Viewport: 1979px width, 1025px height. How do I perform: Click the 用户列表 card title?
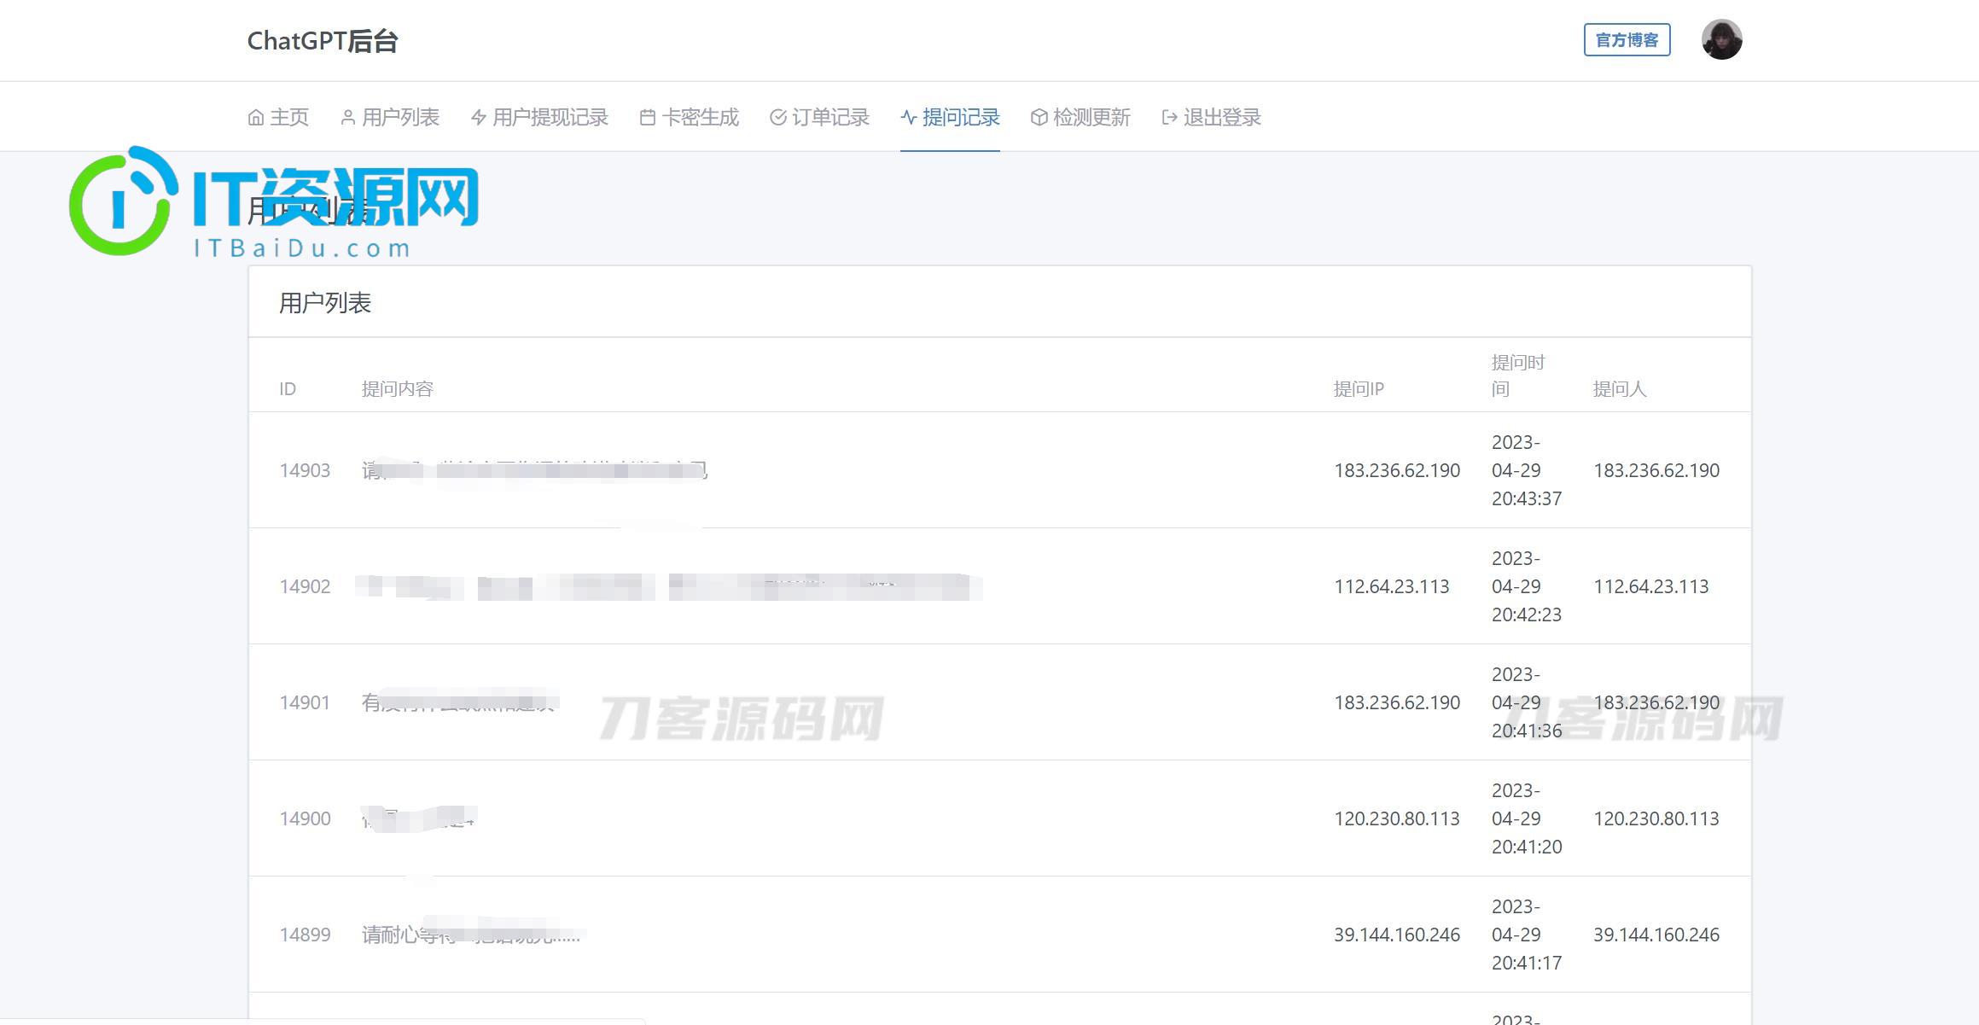[325, 303]
